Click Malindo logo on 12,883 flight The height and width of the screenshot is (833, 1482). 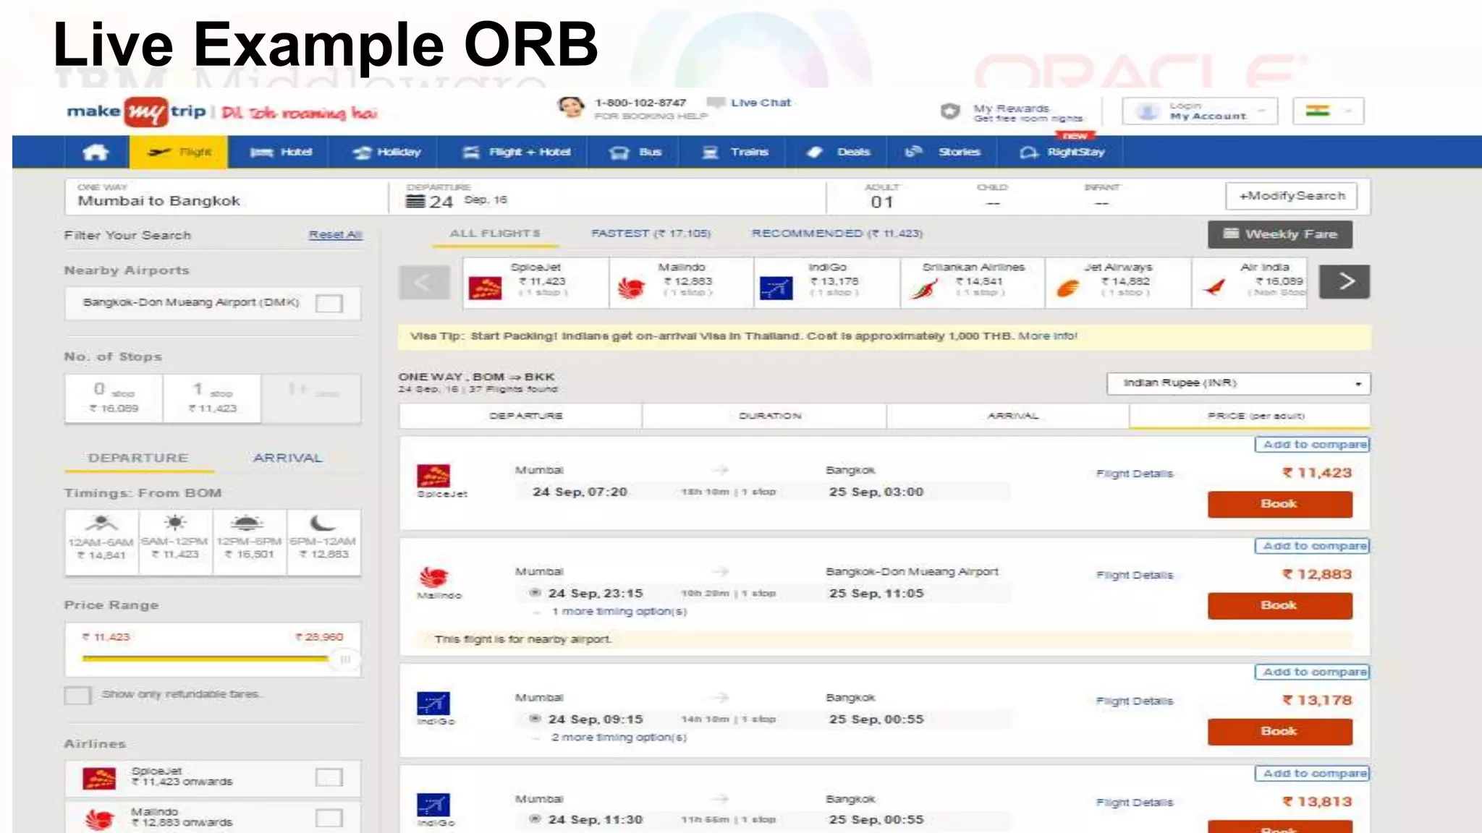coord(434,577)
